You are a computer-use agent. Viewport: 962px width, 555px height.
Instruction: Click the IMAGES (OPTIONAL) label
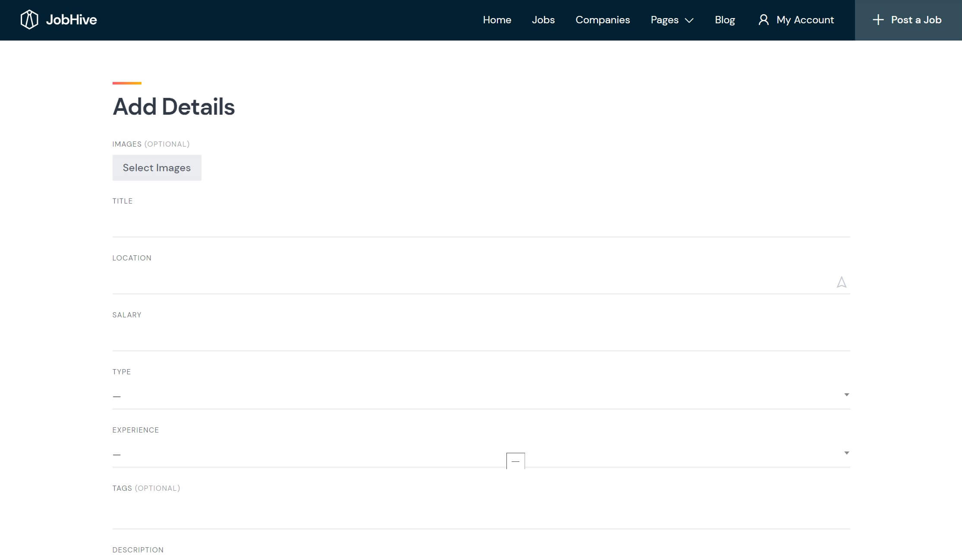[x=151, y=144]
